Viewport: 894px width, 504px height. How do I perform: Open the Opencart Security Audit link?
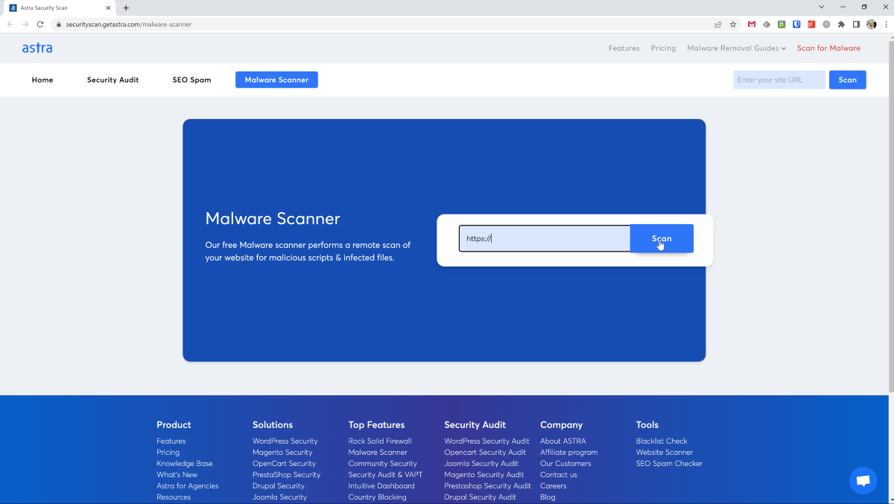tap(485, 453)
